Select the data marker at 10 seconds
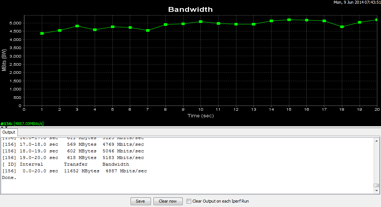The image size is (381, 207). [200, 22]
